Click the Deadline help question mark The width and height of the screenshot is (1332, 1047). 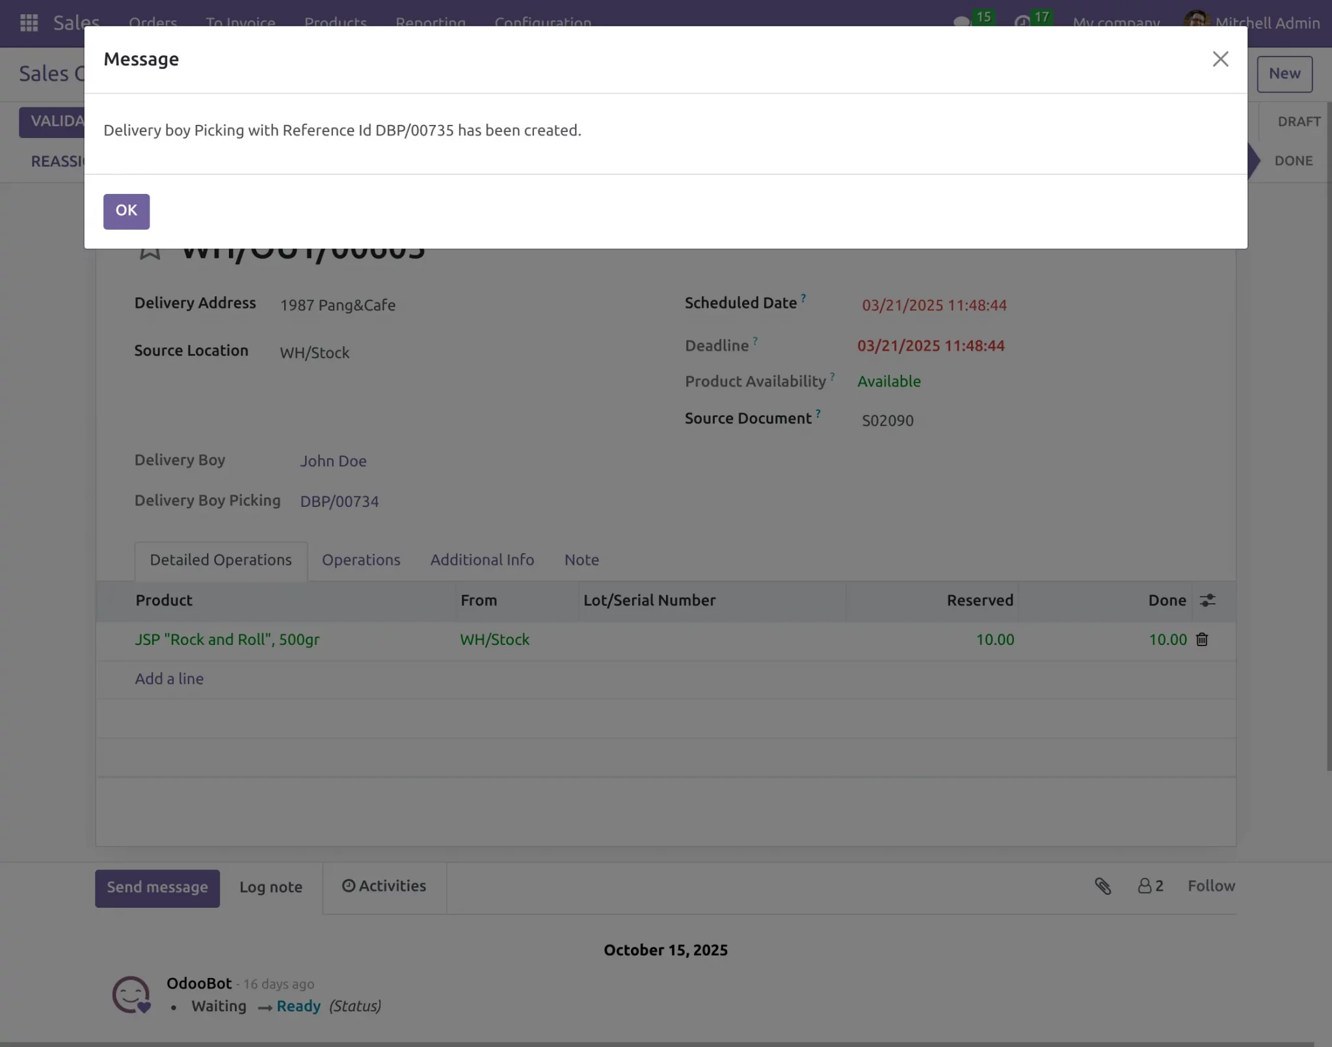coord(755,340)
